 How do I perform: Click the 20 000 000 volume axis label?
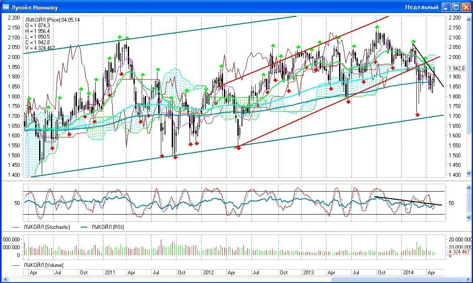[460, 239]
